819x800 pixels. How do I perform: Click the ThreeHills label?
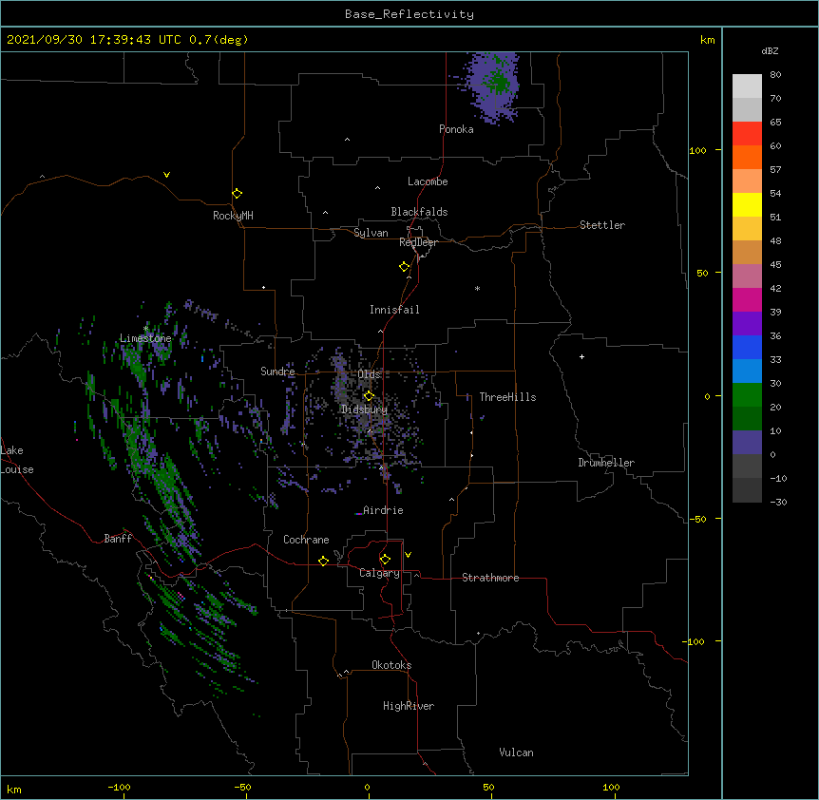tap(507, 397)
